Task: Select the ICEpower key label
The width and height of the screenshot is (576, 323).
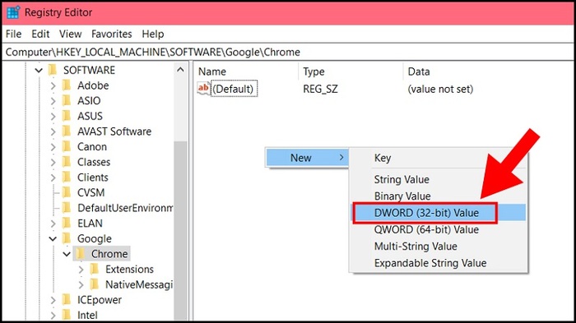Action: (x=100, y=300)
